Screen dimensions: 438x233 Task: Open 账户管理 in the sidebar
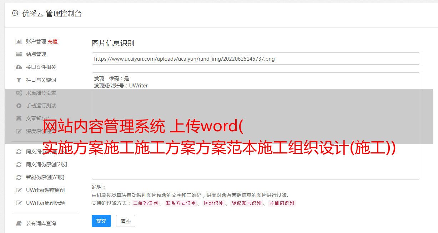[x=36, y=41]
